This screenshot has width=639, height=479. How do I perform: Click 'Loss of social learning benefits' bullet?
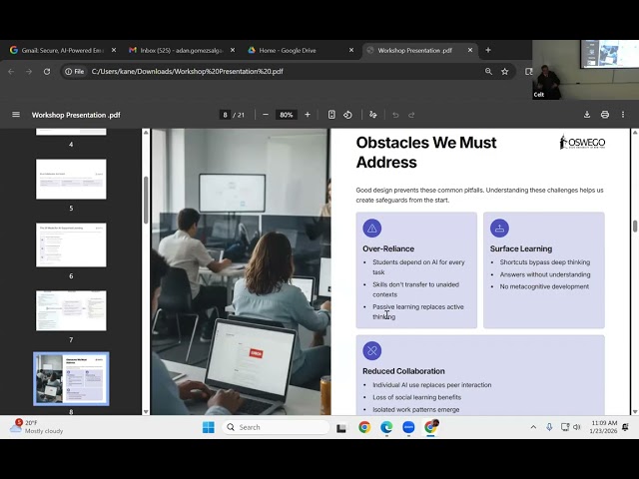point(417,397)
